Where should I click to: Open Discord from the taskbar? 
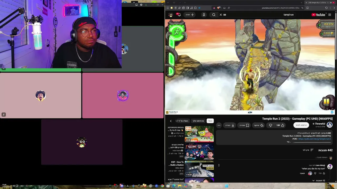(x=122, y=186)
